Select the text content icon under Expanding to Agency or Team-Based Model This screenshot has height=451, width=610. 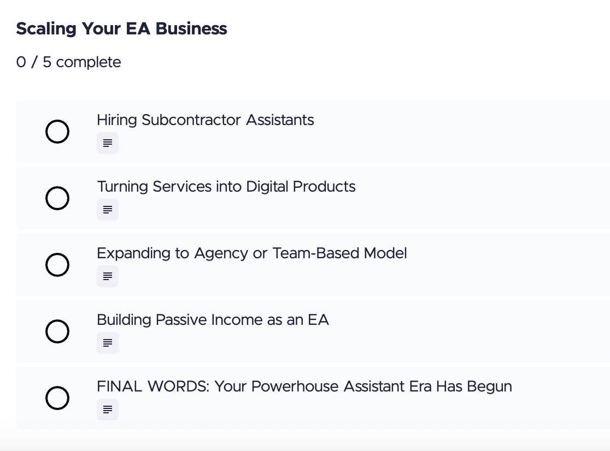click(108, 276)
